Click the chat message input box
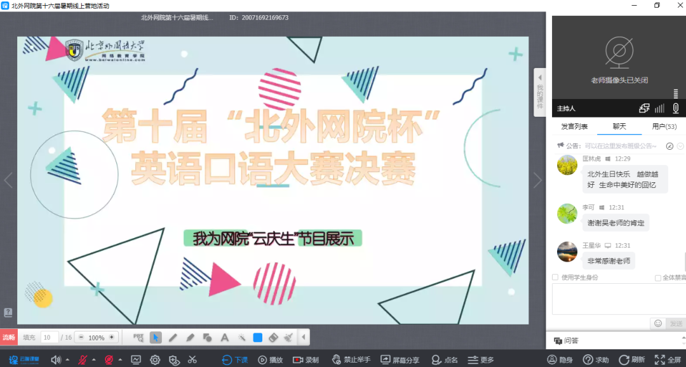The image size is (686, 367). click(619, 299)
